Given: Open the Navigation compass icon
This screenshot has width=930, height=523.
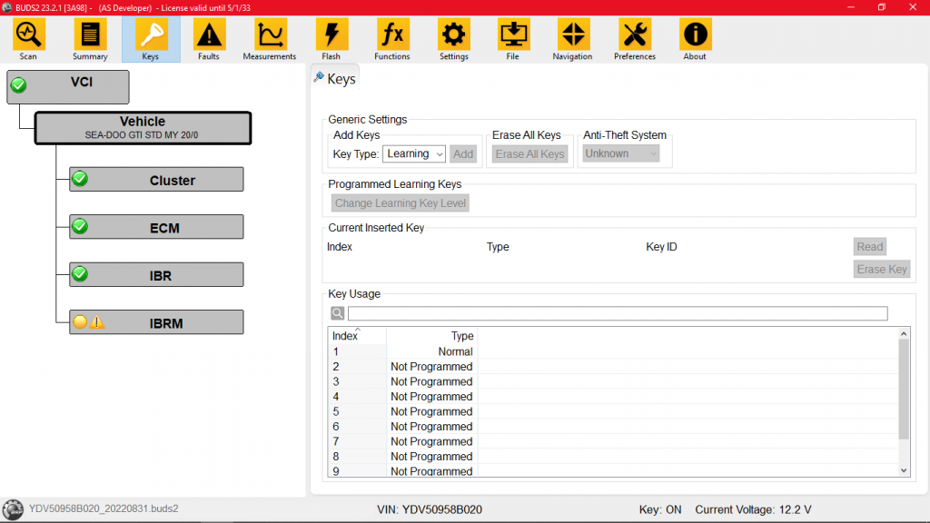Looking at the screenshot, I should 572,35.
